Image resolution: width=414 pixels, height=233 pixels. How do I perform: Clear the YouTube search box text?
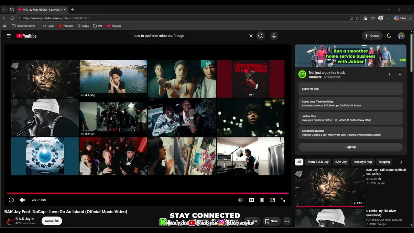[x=251, y=36]
